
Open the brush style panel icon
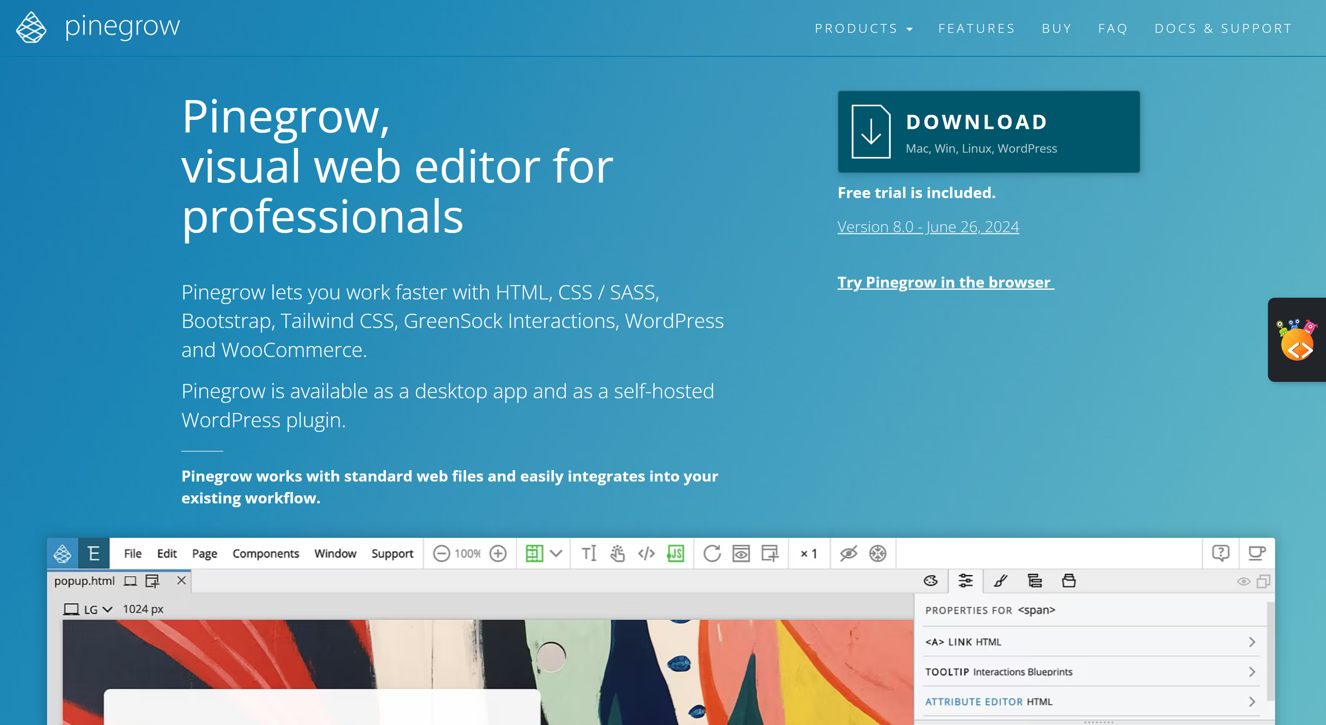[1000, 582]
